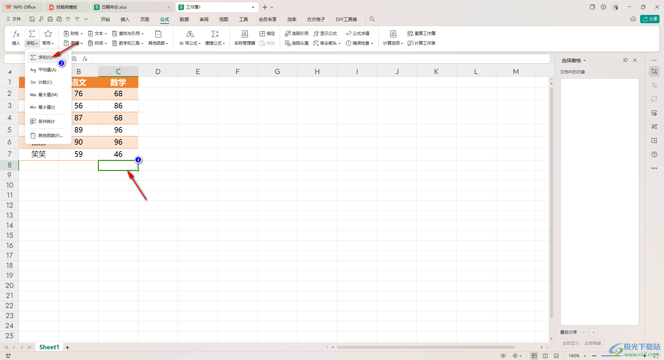Pin the selection pane
664x360 pixels.
625,60
